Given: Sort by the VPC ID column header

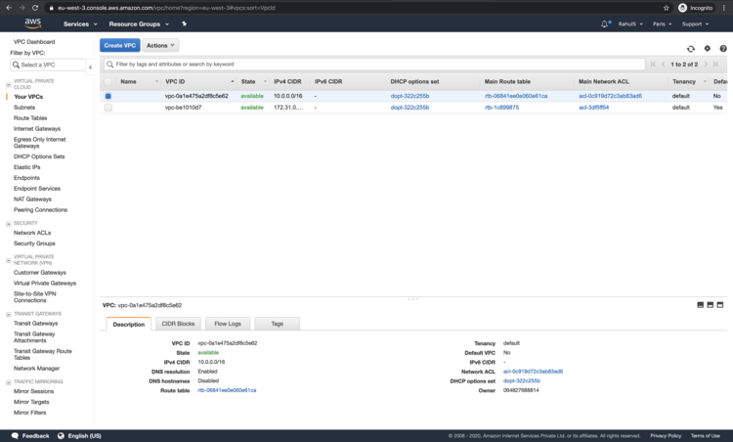Looking at the screenshot, I should tap(175, 82).
